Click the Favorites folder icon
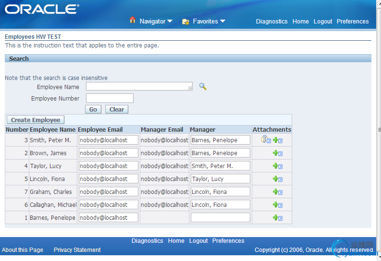The height and width of the screenshot is (261, 381). (186, 22)
